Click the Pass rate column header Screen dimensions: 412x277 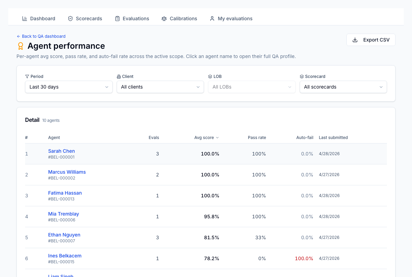pyautogui.click(x=257, y=138)
